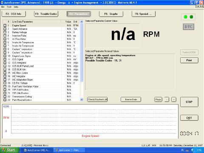This screenshot has width=204, height=153.
Task: Open the File menu
Action: (x=3, y=7)
